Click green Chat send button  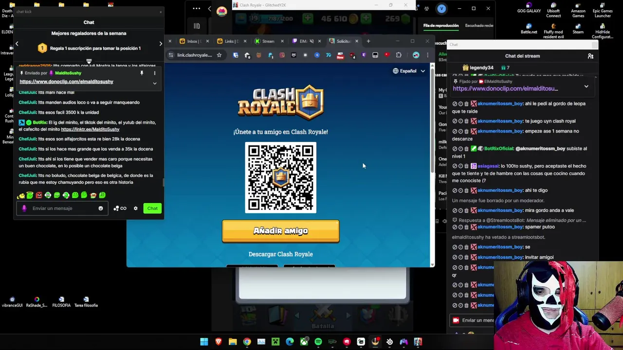152,209
